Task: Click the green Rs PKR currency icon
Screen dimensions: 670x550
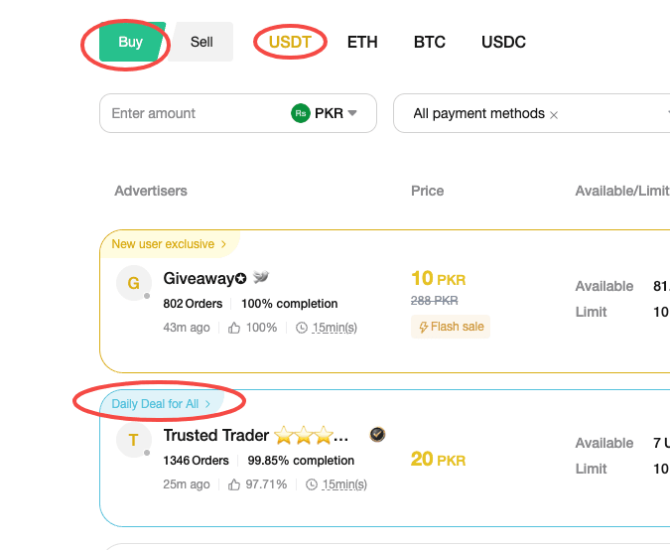Action: click(301, 113)
